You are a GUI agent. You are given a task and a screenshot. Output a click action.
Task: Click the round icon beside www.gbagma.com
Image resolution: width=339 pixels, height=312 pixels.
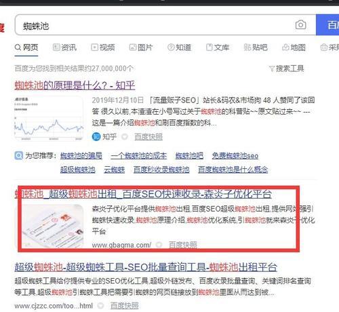pos(159,245)
